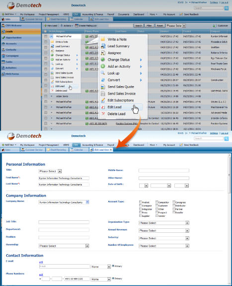Check the Supplier account type

[140, 215]
